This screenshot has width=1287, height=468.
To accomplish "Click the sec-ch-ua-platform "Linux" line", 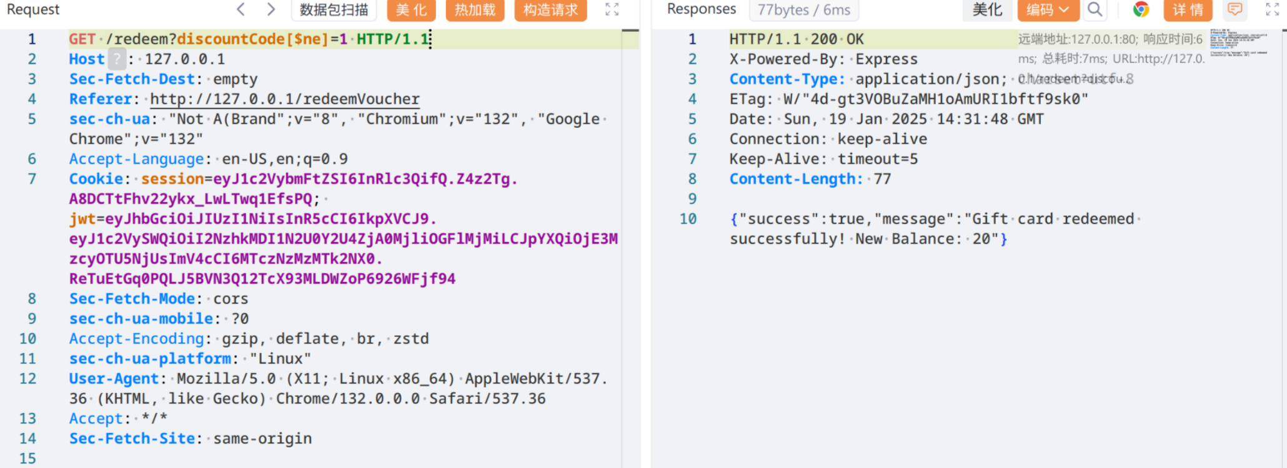I will click(190, 359).
